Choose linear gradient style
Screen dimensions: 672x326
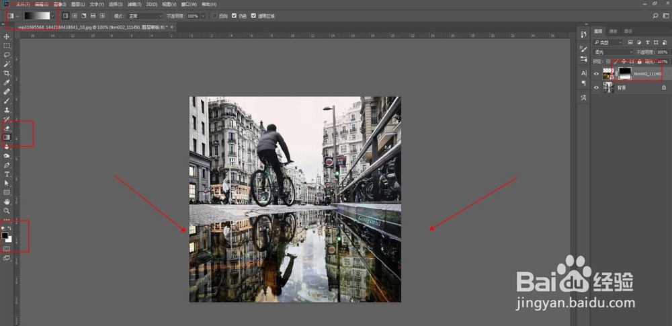point(66,16)
